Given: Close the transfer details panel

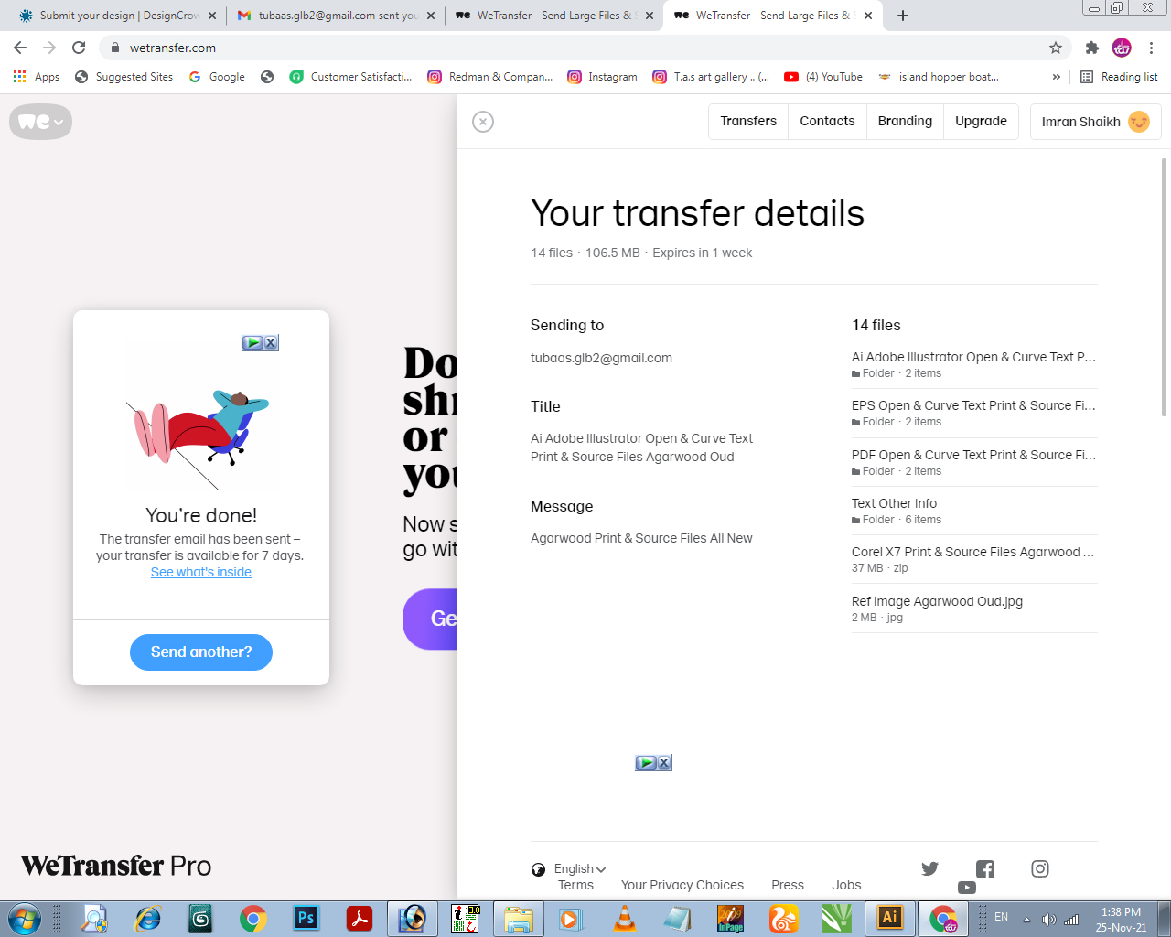Looking at the screenshot, I should [x=483, y=122].
